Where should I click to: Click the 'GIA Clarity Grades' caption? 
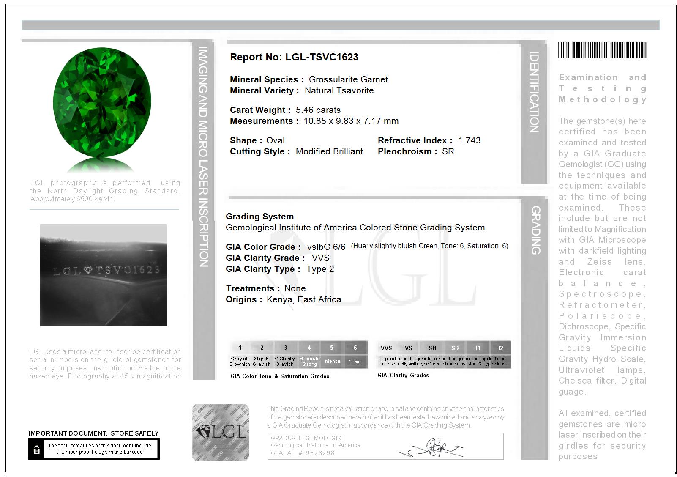coord(403,375)
